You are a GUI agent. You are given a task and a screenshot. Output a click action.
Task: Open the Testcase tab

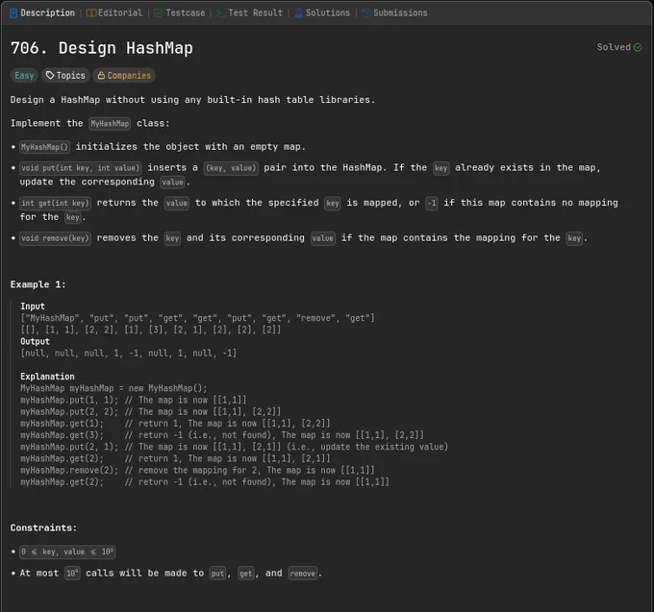(x=179, y=12)
